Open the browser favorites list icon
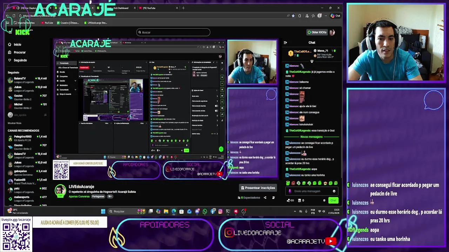The height and width of the screenshot is (252, 449). [x=313, y=16]
